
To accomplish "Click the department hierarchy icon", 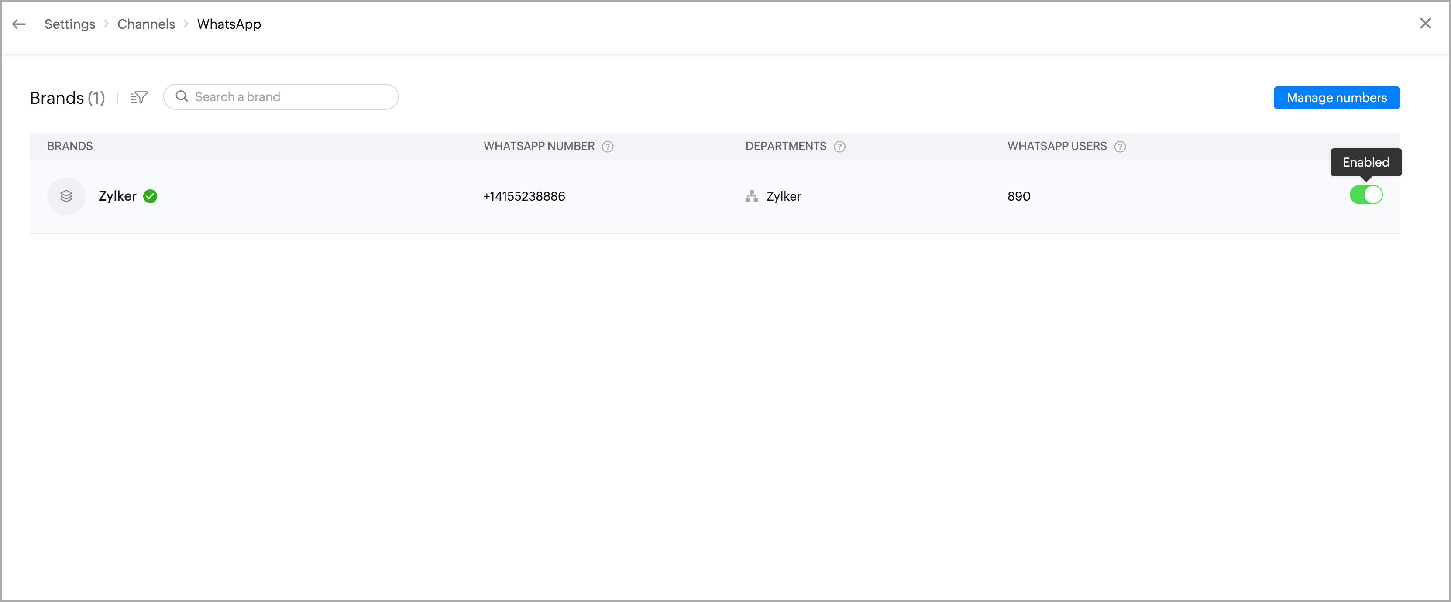I will pos(751,196).
